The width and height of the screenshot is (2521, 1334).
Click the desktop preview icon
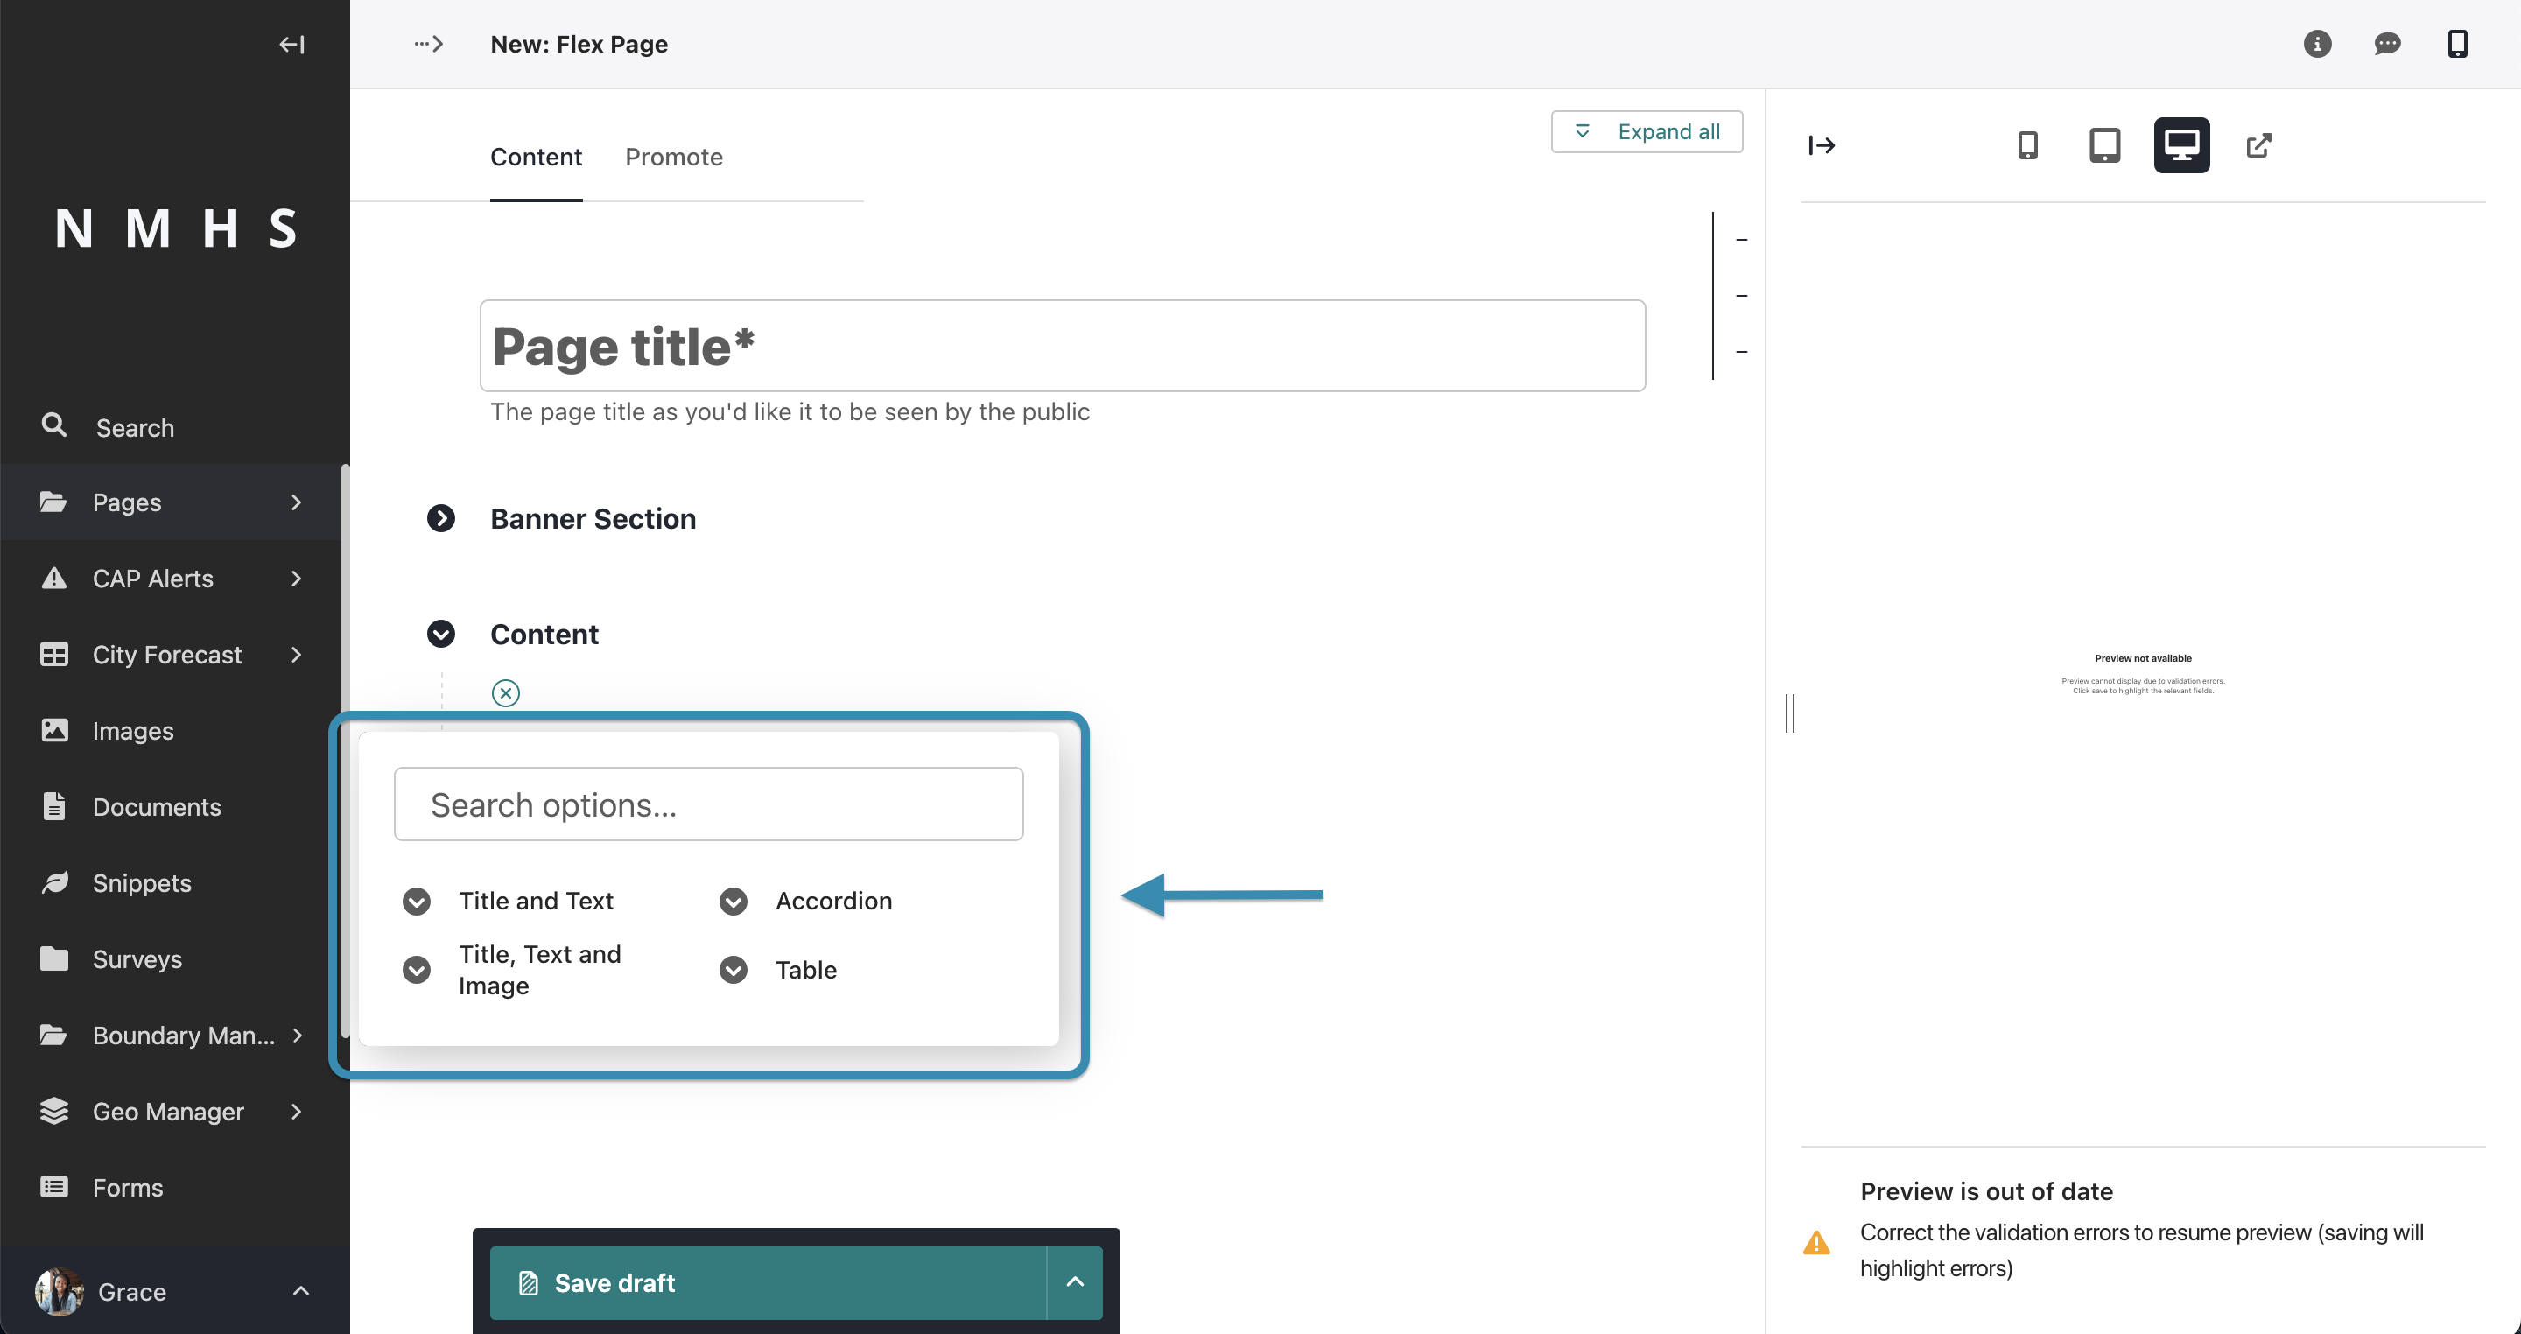[x=2180, y=145]
